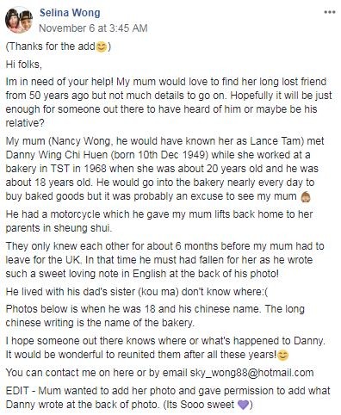Viewport: 341px width, 415px height.
Task: Click the "born 10th Dec 1949" text
Action: click(x=159, y=155)
